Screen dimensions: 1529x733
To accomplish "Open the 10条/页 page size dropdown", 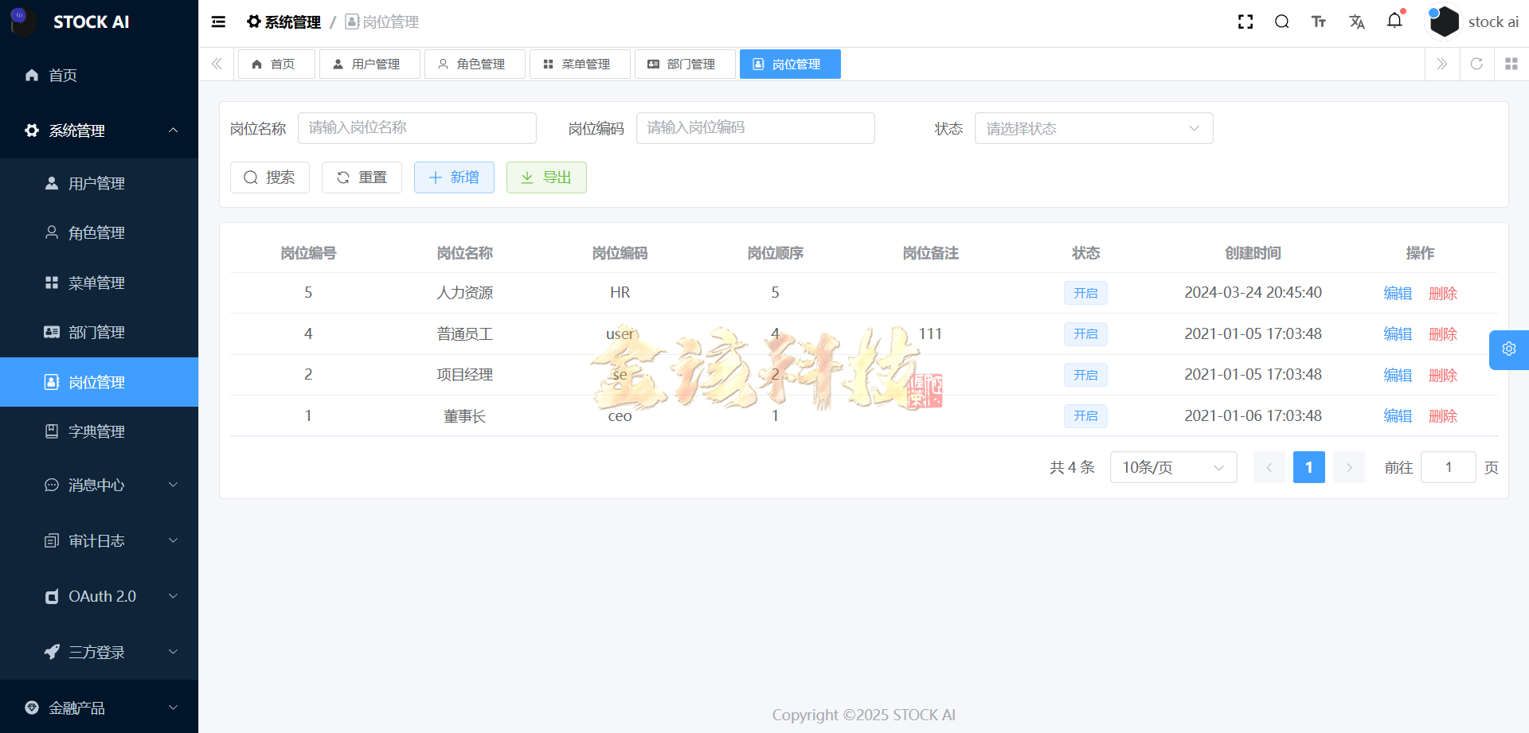I will pos(1172,467).
